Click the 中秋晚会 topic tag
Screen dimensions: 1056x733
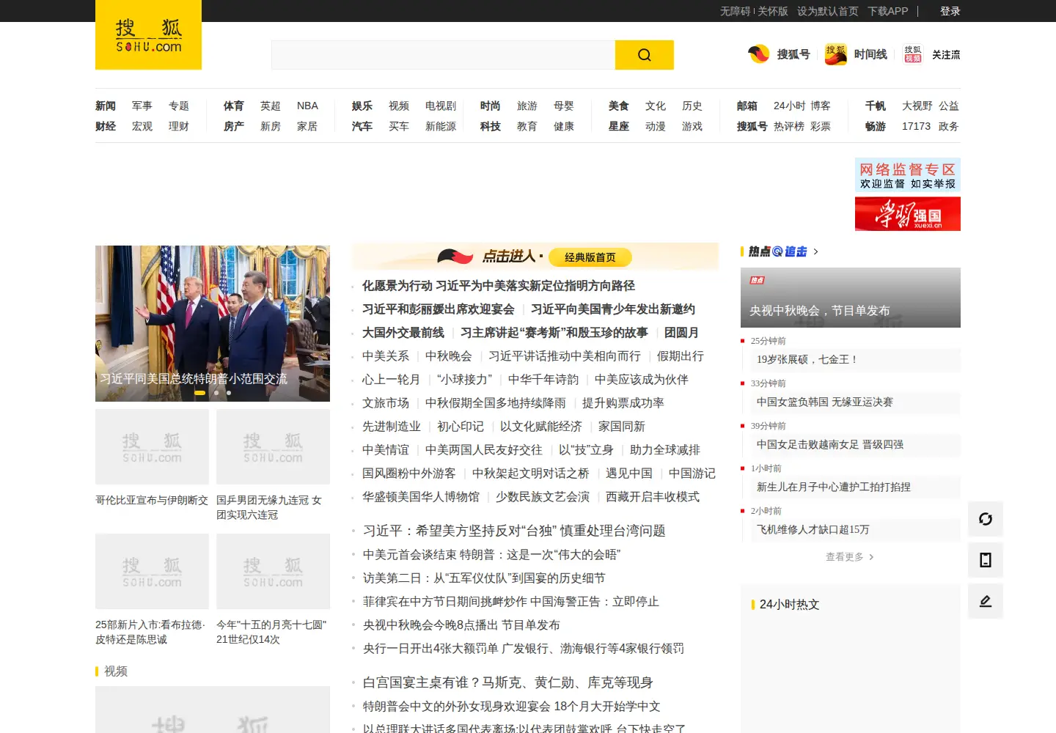click(x=449, y=356)
